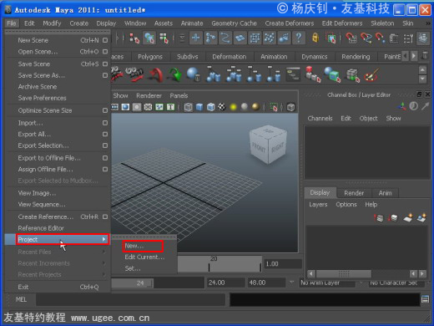Click the layer editor horizontal scrollbar
Viewport: 434px width, 326px height.
click(344, 273)
